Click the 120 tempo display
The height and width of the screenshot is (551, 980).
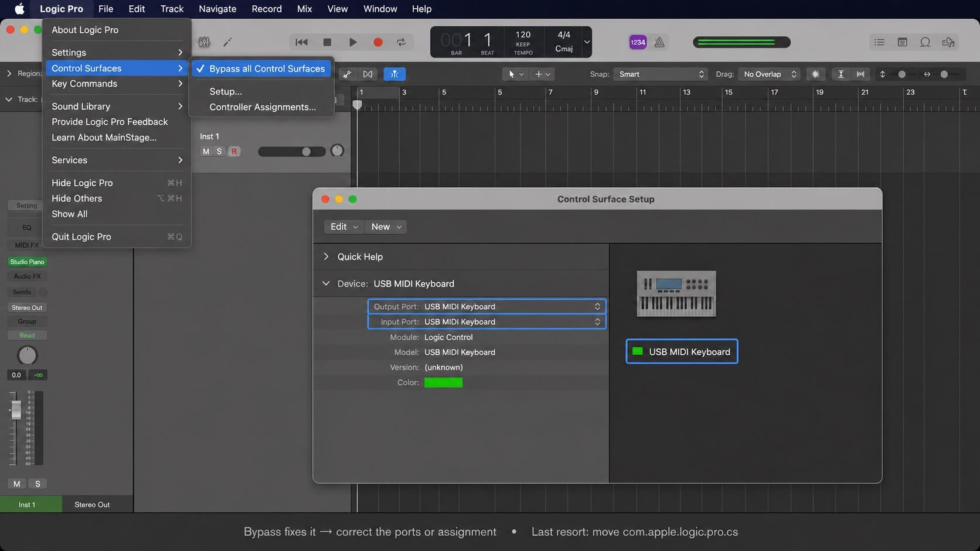pos(523,35)
